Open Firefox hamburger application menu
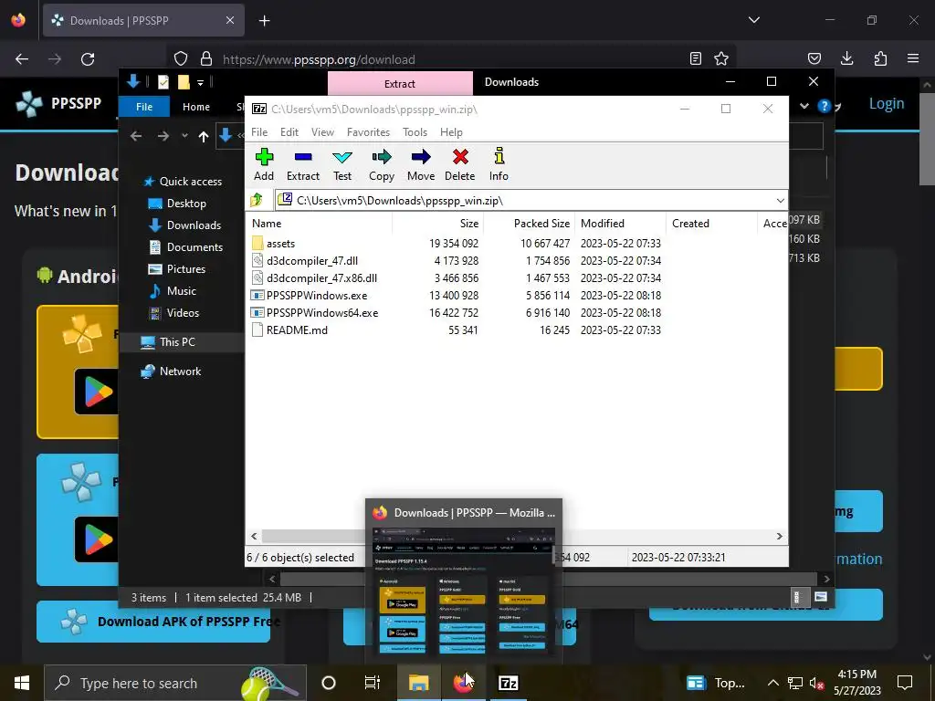 click(x=913, y=58)
